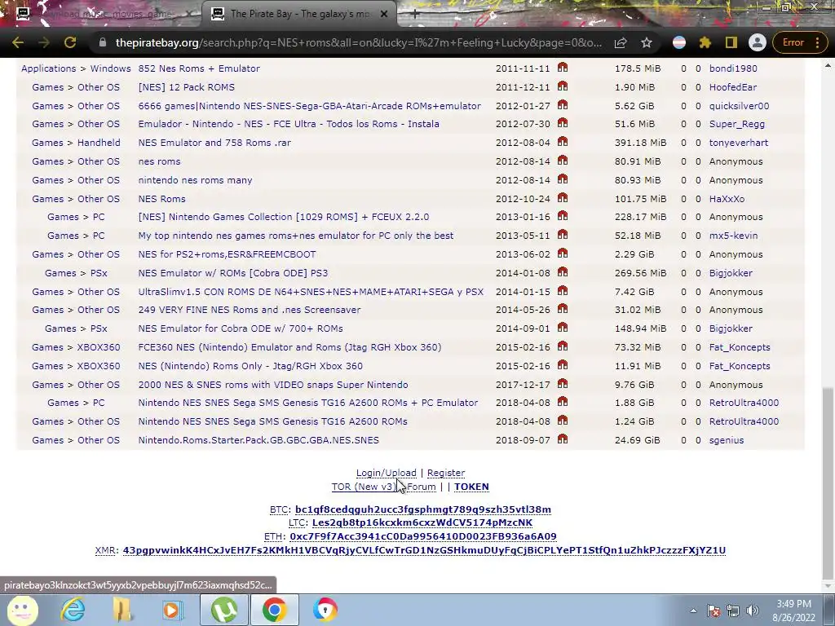Go back with the browser back arrow
The image size is (835, 626).
pyautogui.click(x=18, y=42)
